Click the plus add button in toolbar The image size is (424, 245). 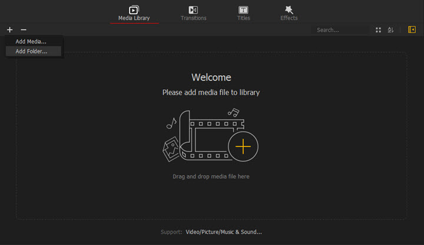10,30
